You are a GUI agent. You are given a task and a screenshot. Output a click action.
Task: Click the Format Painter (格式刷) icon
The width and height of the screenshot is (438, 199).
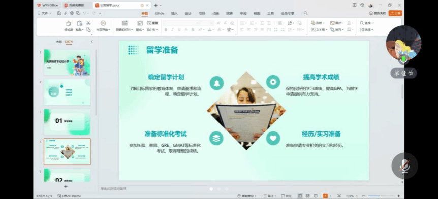click(69, 23)
